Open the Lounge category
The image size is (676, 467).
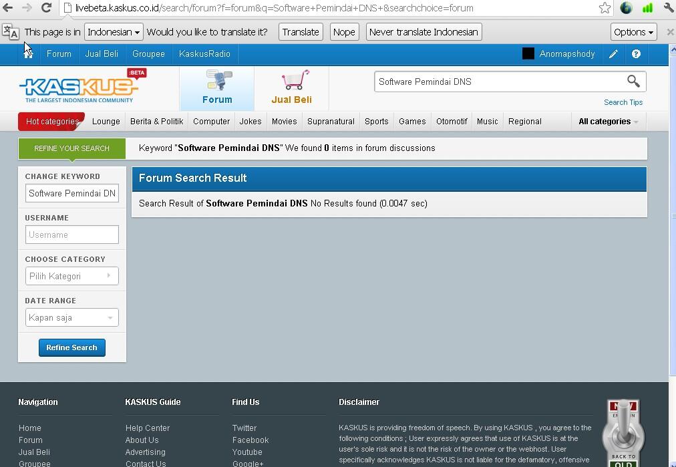coord(106,122)
